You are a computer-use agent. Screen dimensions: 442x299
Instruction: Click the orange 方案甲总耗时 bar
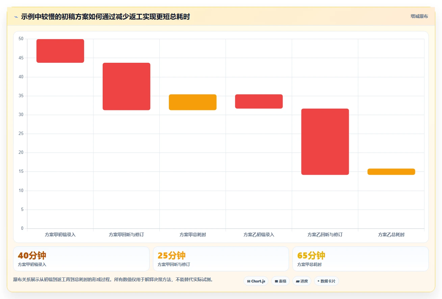point(192,102)
